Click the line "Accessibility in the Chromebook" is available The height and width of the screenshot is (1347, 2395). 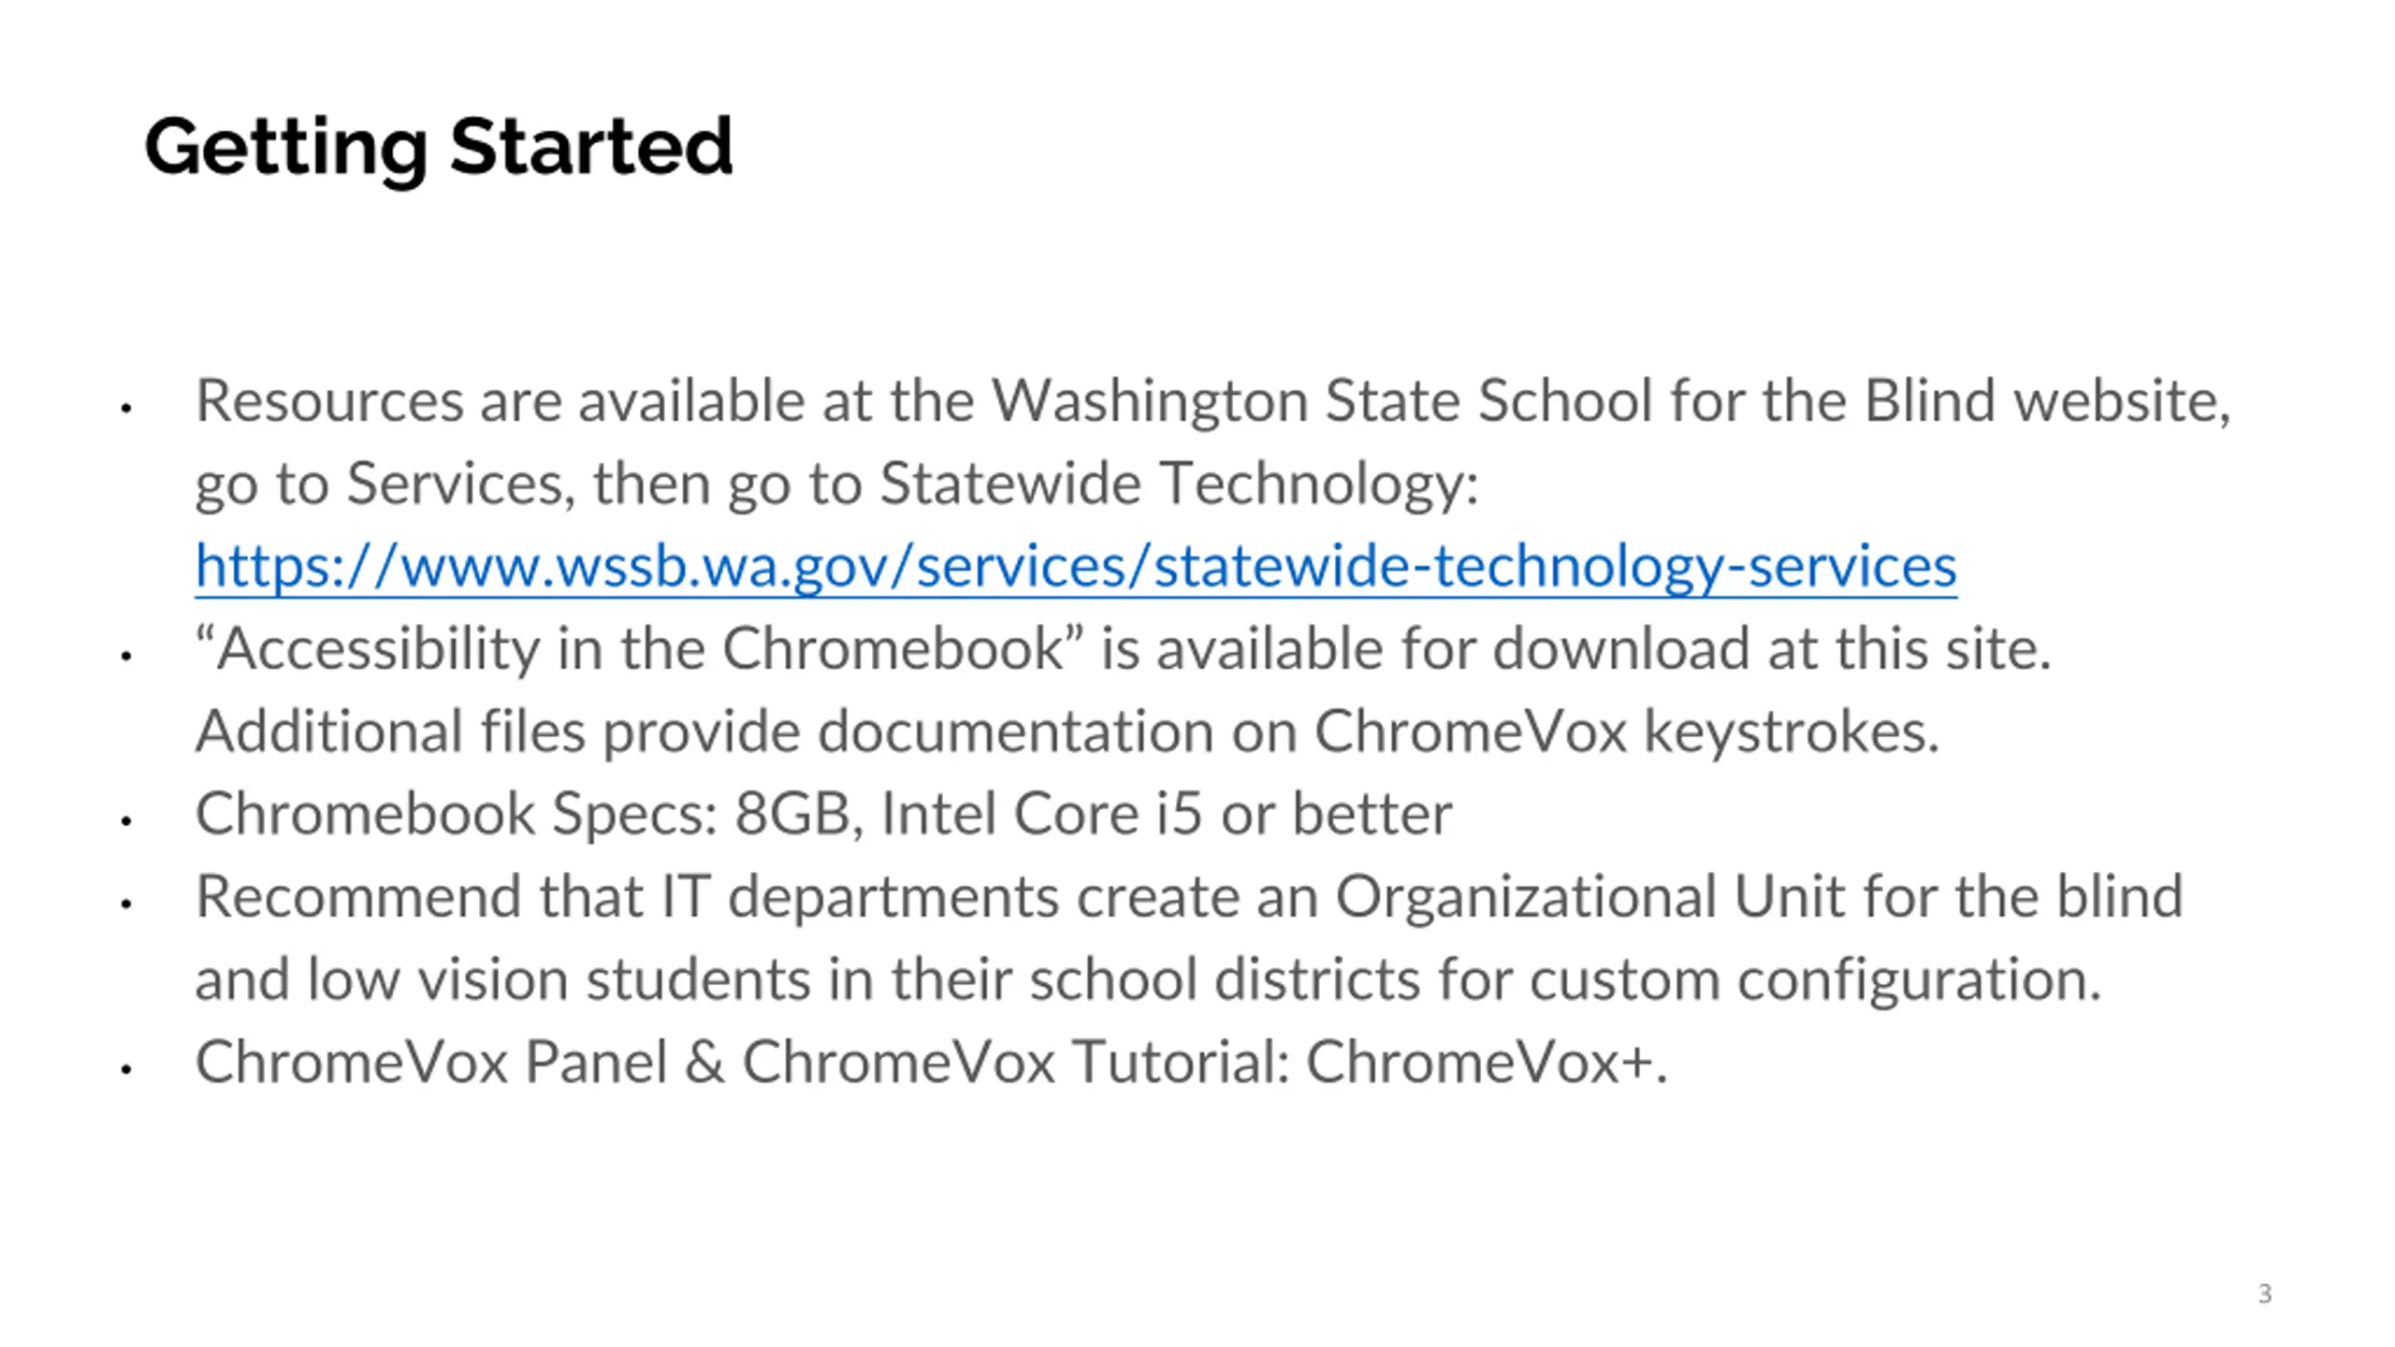click(x=1123, y=649)
